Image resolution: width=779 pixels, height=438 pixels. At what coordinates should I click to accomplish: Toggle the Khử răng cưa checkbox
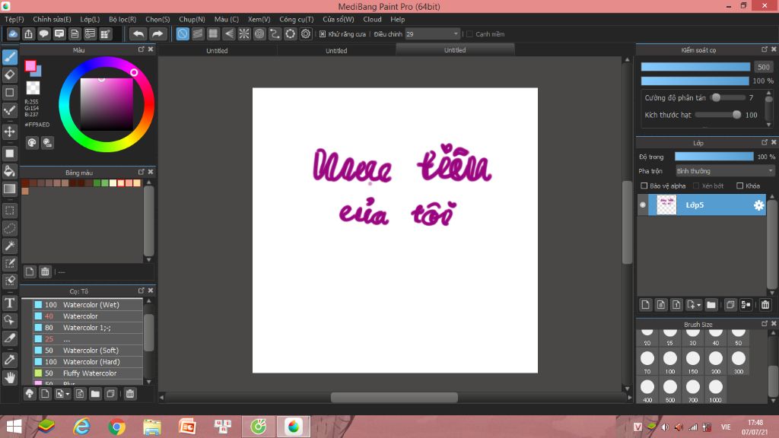323,33
